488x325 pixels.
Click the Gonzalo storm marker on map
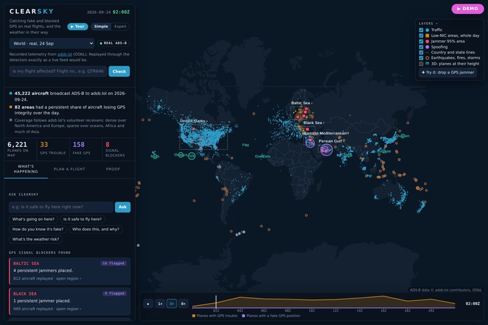pos(263,156)
